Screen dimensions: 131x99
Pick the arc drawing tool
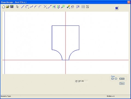27,7
